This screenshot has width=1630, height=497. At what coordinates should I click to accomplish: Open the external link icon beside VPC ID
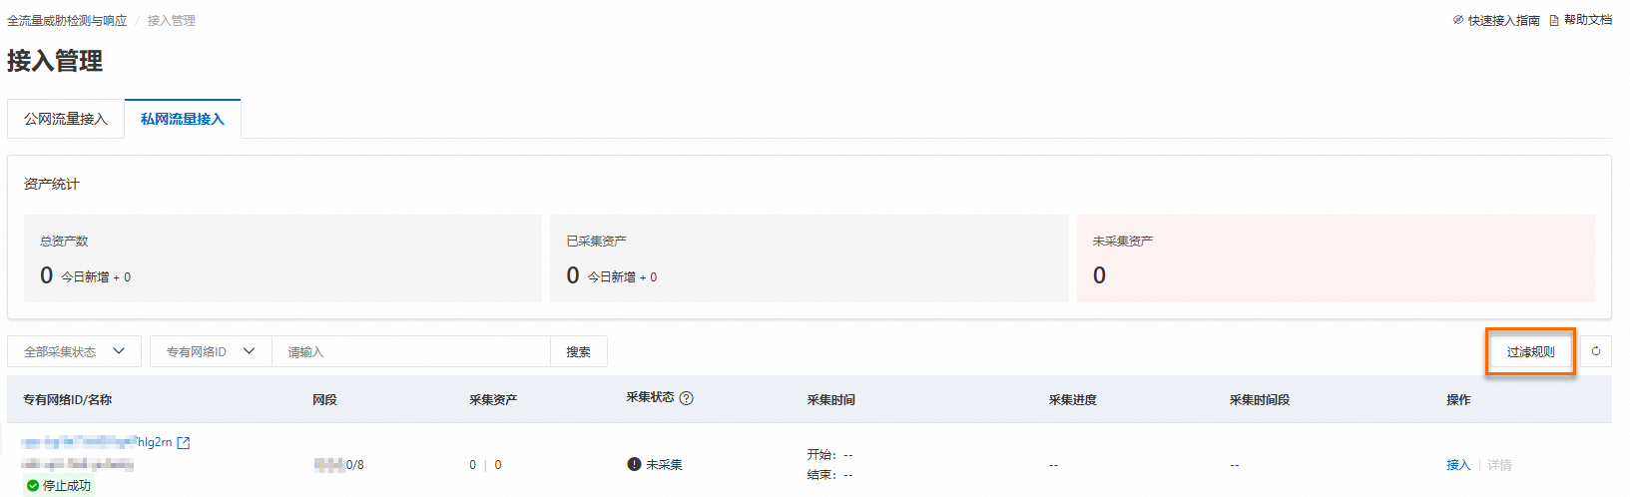184,443
